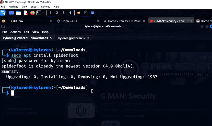Image resolution: width=212 pixels, height=126 pixels.
Task: Open the terminal's Actions menu
Action: point(15,32)
